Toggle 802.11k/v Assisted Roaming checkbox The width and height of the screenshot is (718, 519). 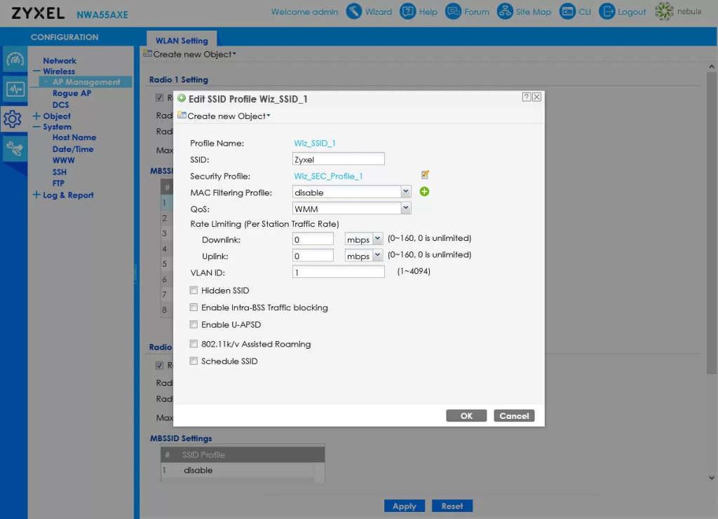click(194, 344)
